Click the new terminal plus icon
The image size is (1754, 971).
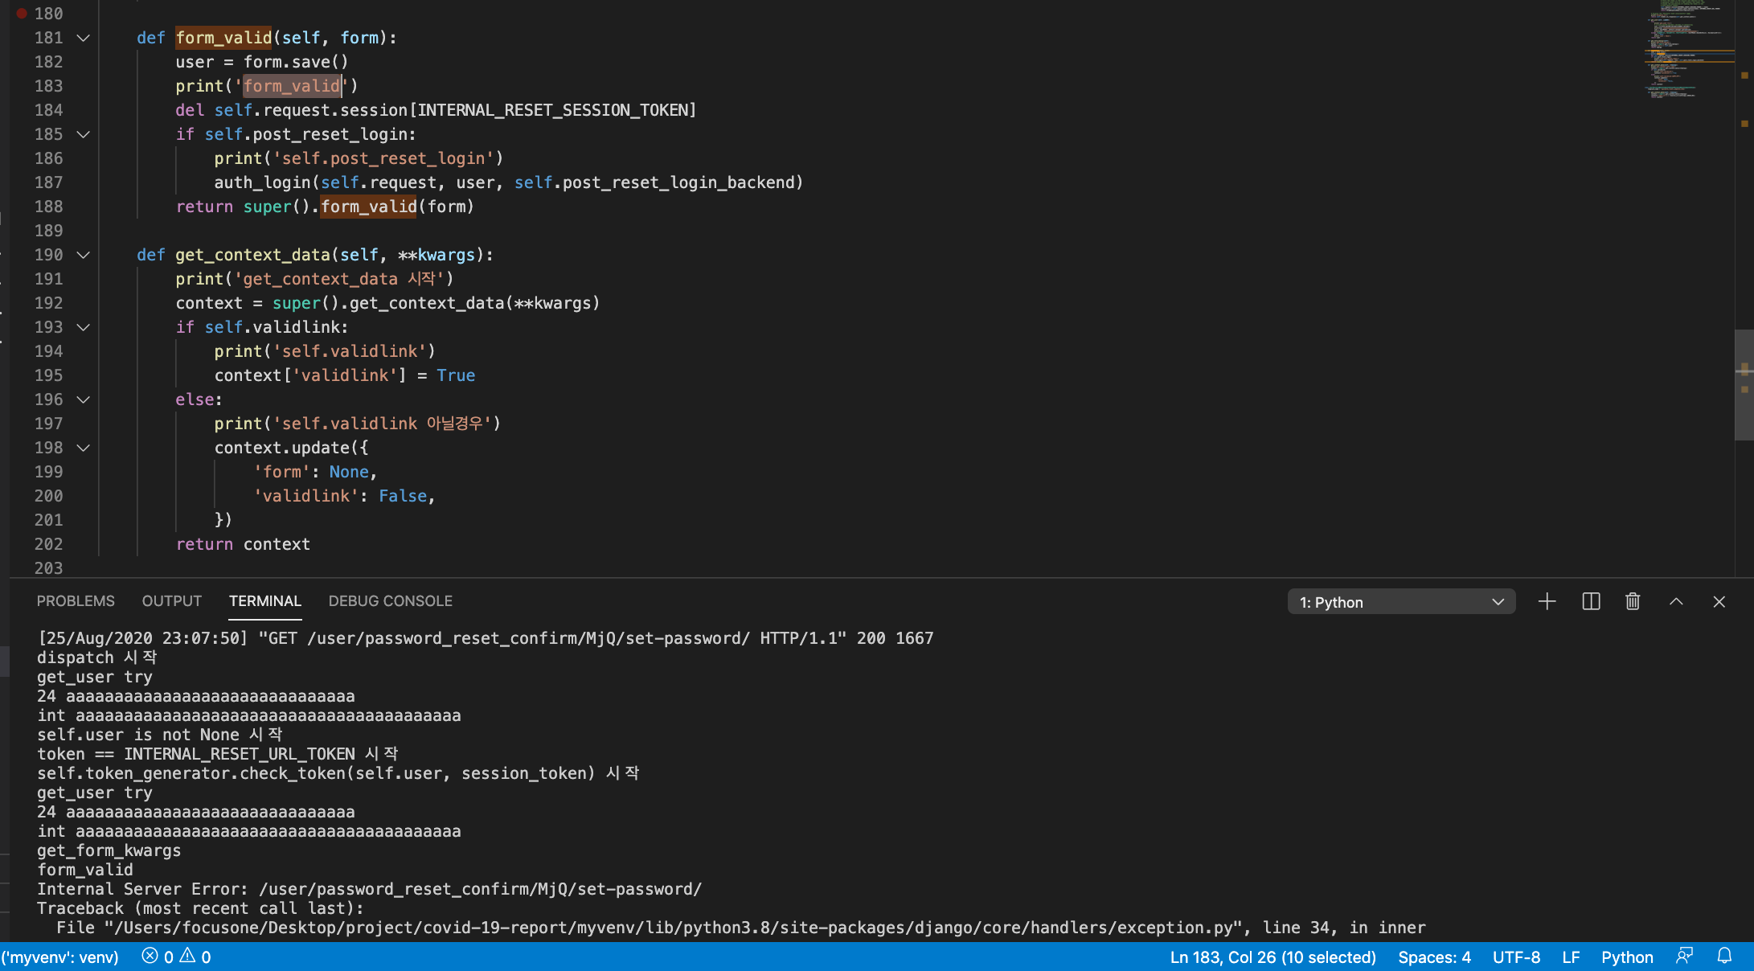pyautogui.click(x=1547, y=602)
